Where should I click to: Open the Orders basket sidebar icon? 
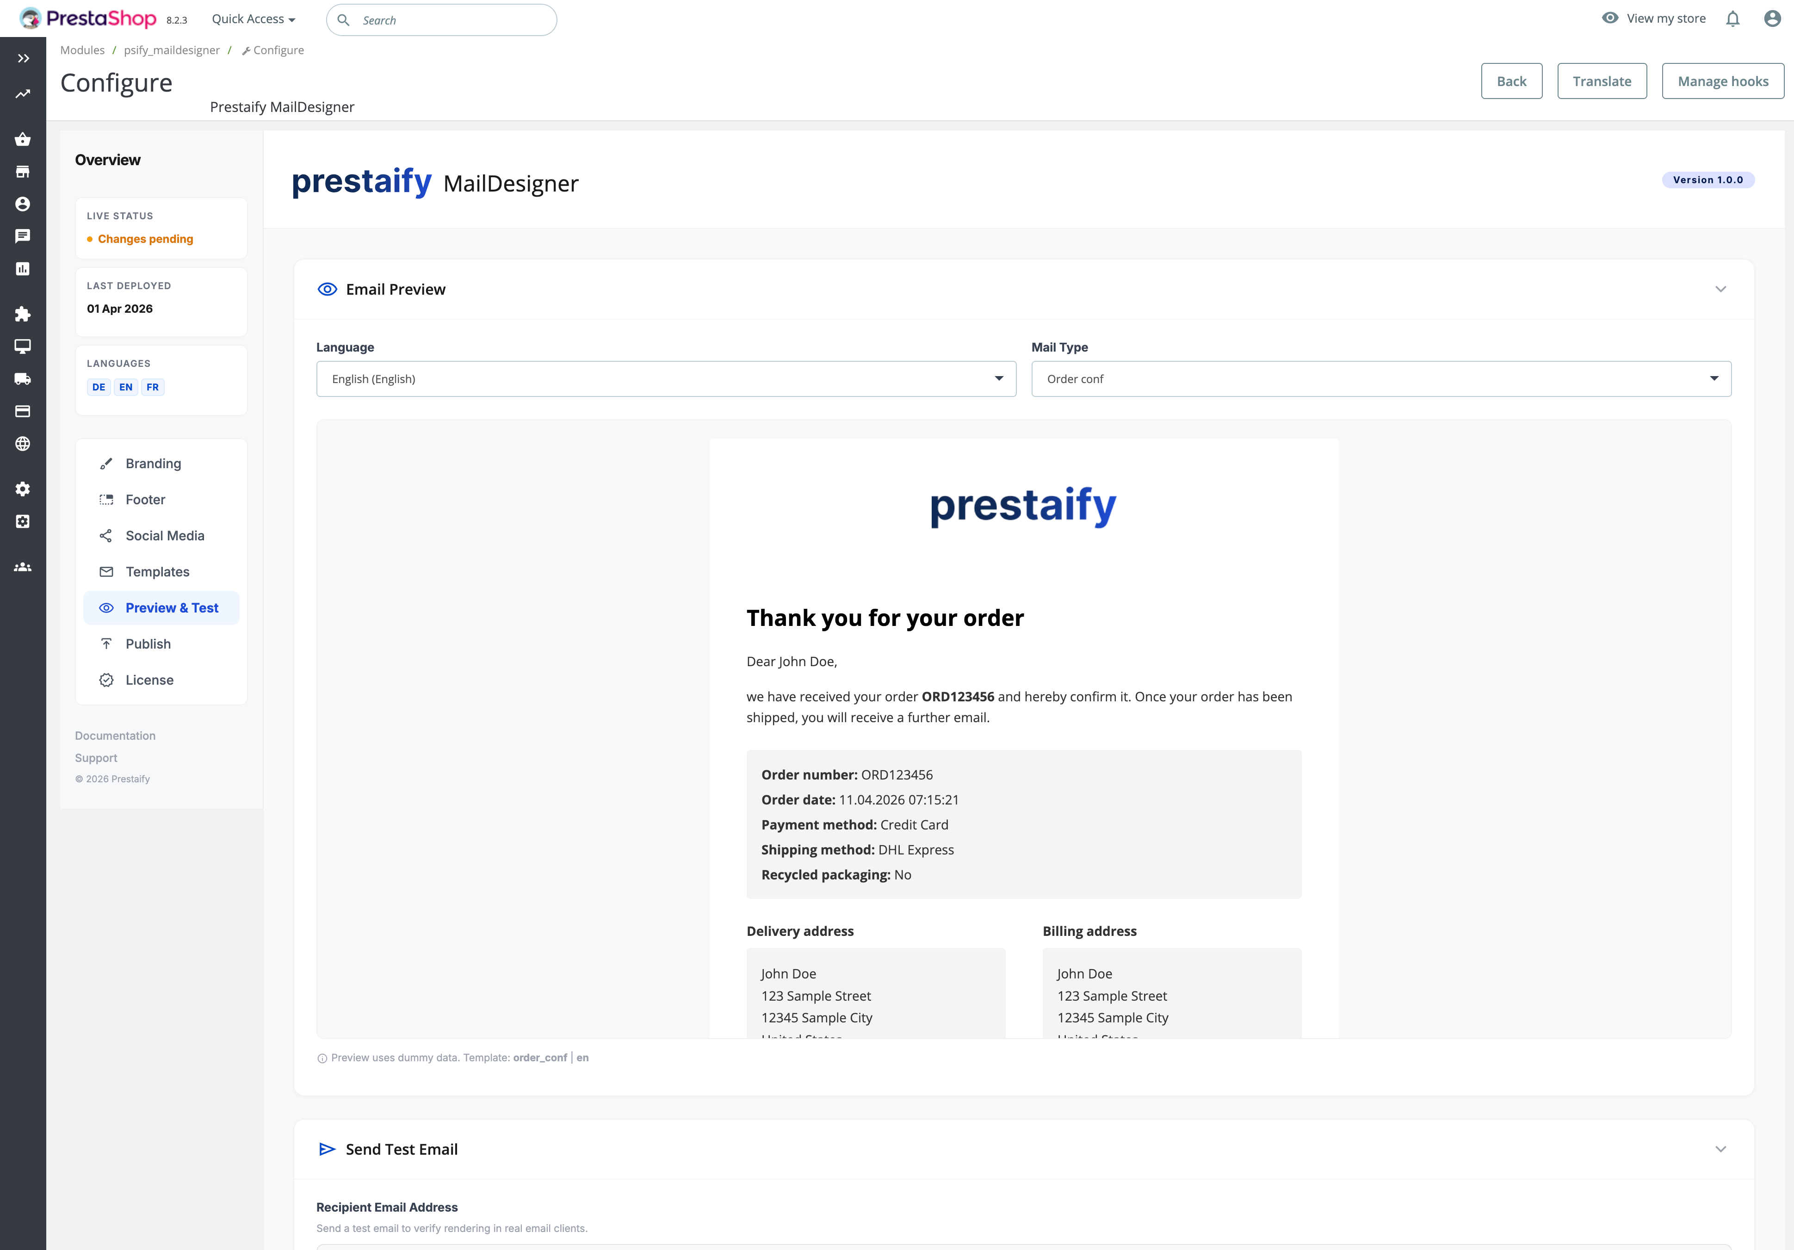23,140
